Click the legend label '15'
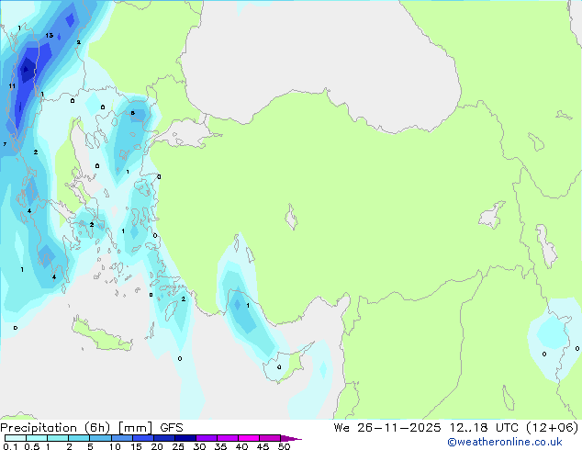582x450 pixels. [x=136, y=446]
